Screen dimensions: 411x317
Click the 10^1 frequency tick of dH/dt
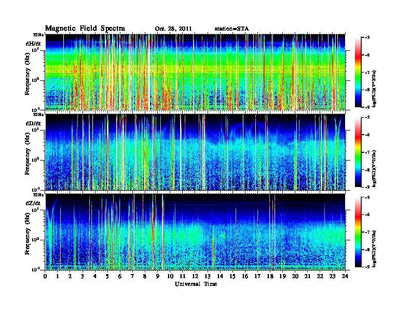point(35,50)
